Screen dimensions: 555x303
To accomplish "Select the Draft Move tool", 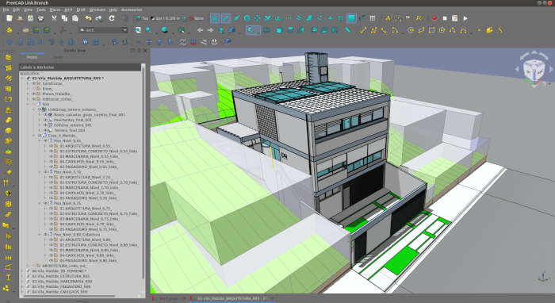I will coord(10,42).
